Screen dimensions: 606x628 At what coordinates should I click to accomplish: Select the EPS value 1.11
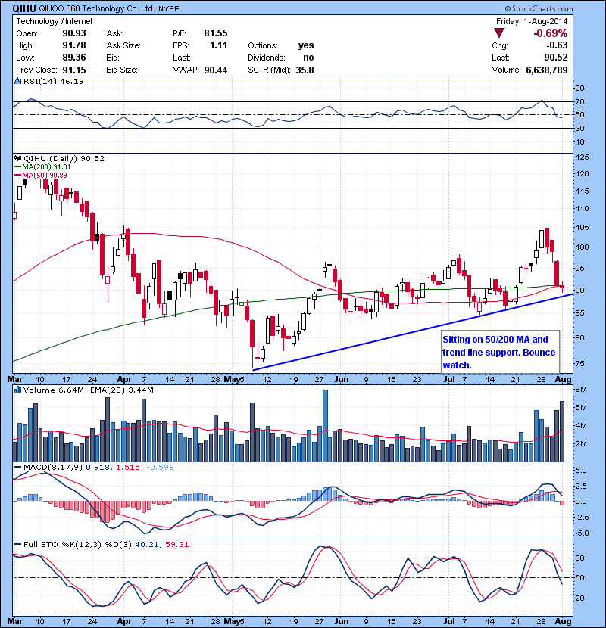click(219, 45)
